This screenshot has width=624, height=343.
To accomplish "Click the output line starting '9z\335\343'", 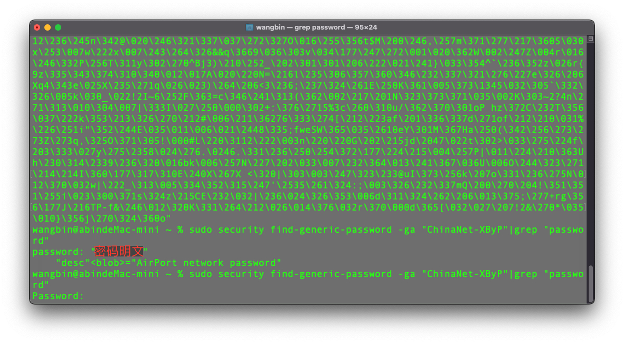I will [308, 74].
